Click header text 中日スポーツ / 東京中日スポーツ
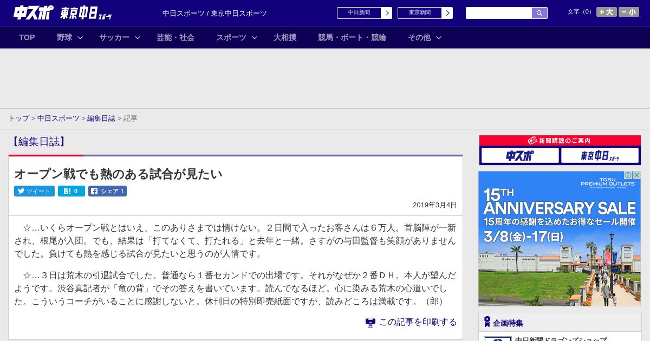The width and height of the screenshot is (650, 341). (x=214, y=13)
